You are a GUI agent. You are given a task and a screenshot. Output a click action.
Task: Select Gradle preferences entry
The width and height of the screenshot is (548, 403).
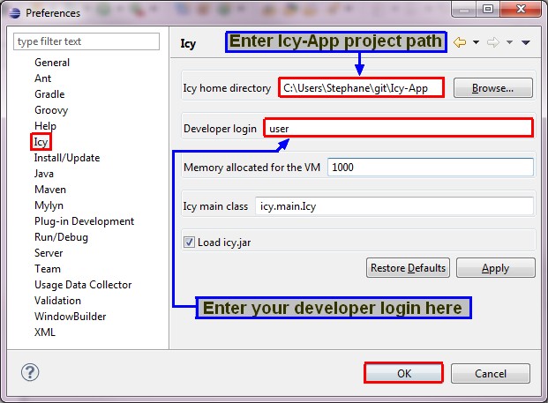[49, 94]
